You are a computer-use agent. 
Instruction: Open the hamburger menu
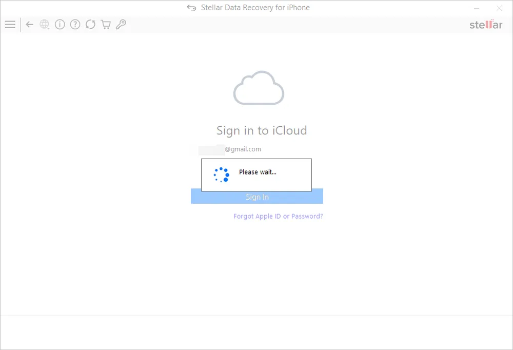10,24
